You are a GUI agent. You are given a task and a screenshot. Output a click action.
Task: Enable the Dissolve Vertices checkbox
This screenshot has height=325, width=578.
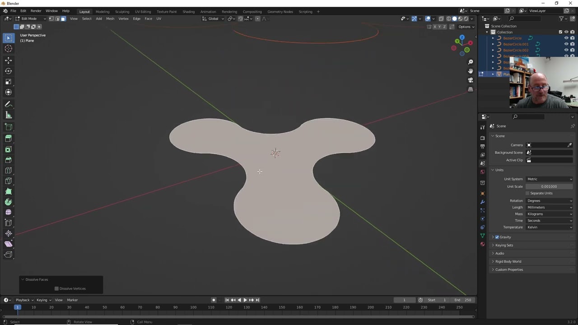point(56,288)
